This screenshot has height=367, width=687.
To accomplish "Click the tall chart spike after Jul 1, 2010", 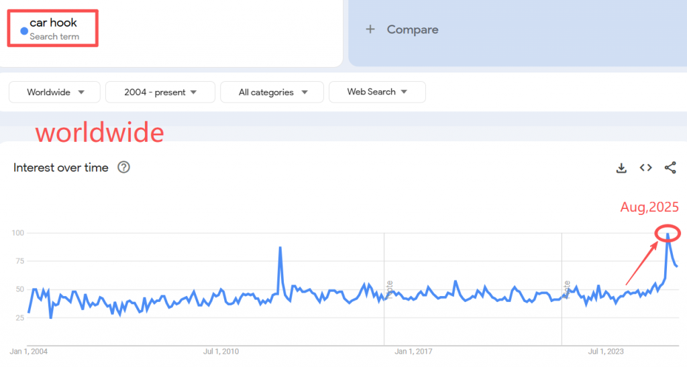I will 280,248.
